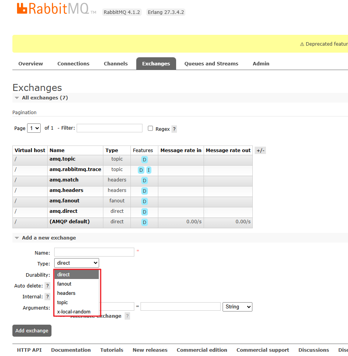Image resolution: width=348 pixels, height=356 pixels.
Task: Enable the Regex checkbox
Action: 150,128
